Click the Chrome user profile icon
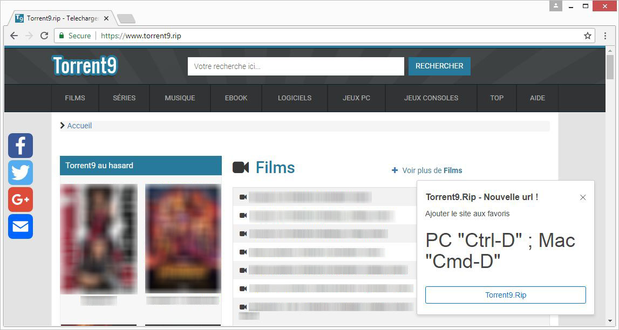 point(555,6)
